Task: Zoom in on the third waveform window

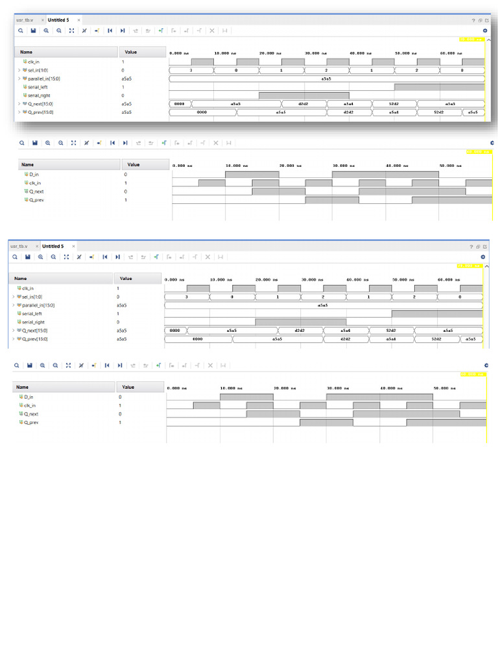Action: tap(41, 257)
